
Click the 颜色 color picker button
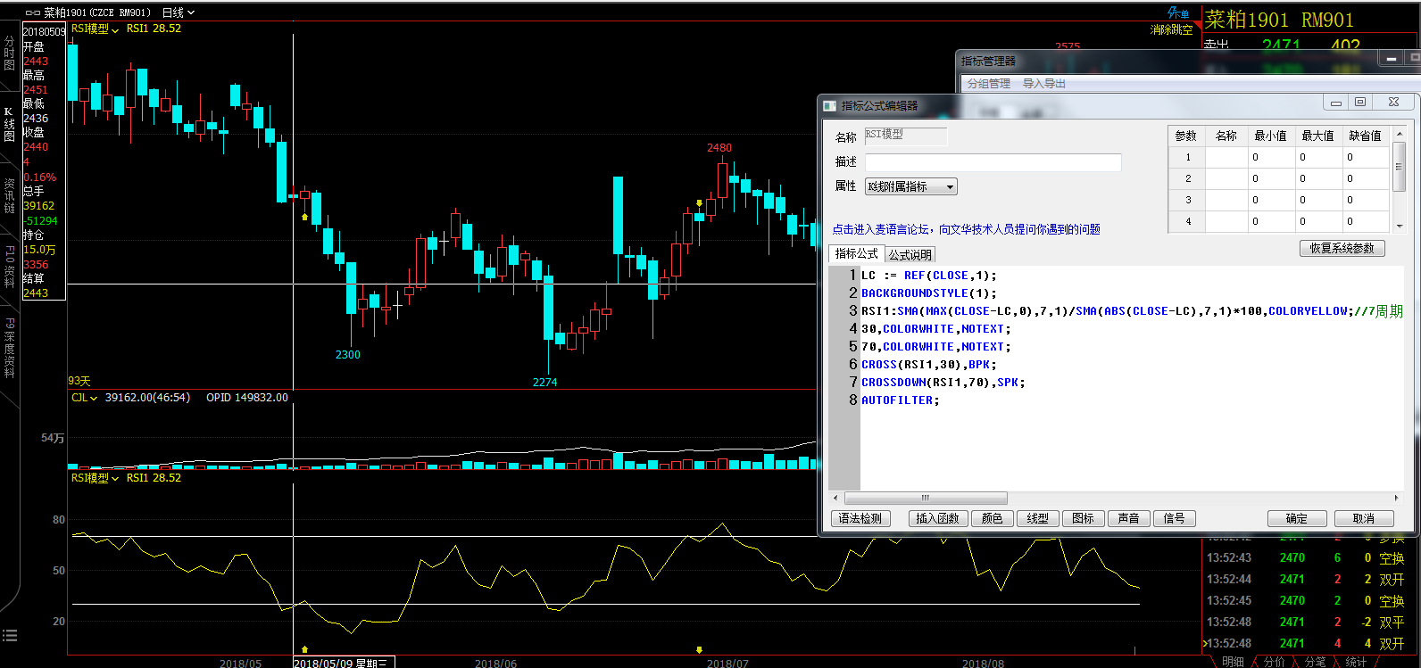[992, 518]
